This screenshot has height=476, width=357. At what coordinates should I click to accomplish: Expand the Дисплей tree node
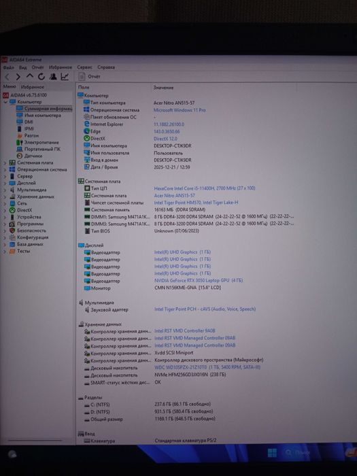[x=5, y=184]
